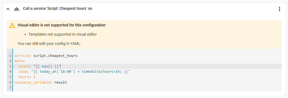Click the 'data:' line in the YAML editor
This screenshot has width=288, height=98.
coord(19,61)
